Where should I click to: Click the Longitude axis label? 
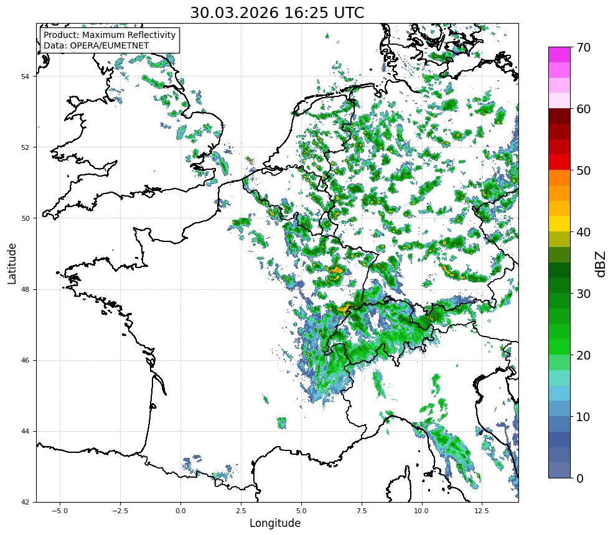click(275, 523)
